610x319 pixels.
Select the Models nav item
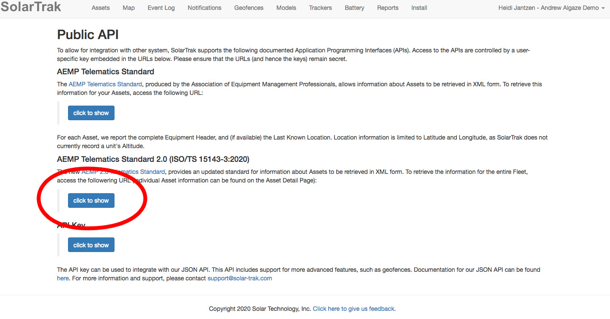coord(286,8)
